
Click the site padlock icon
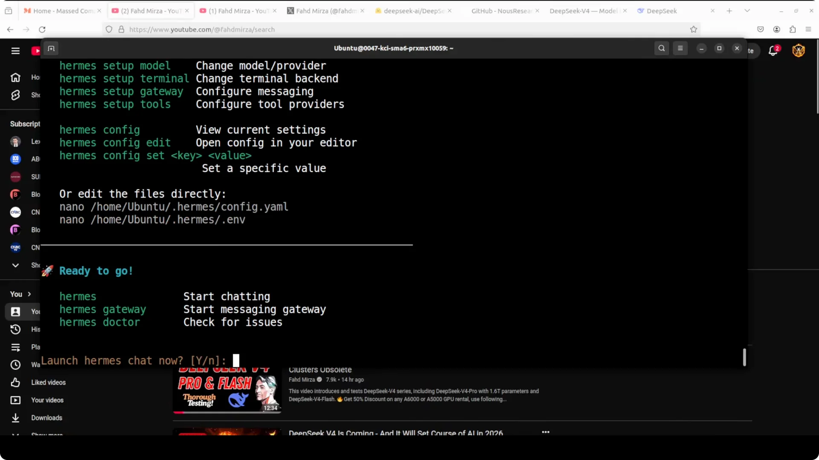[x=122, y=29]
